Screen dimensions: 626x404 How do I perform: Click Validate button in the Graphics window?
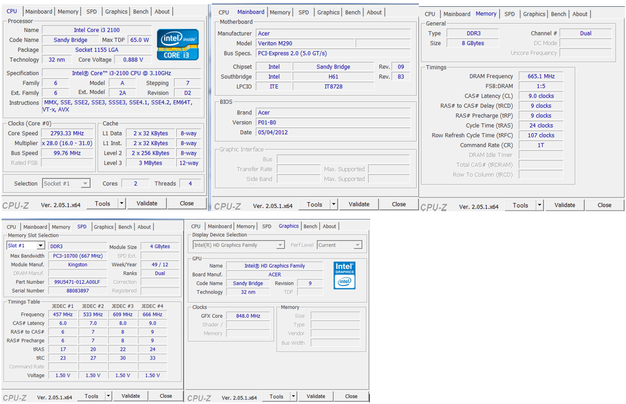click(316, 396)
